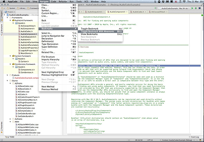Click the root folder icon in navigation bar
Screen dimensions: 204x142
(x=2, y=8)
